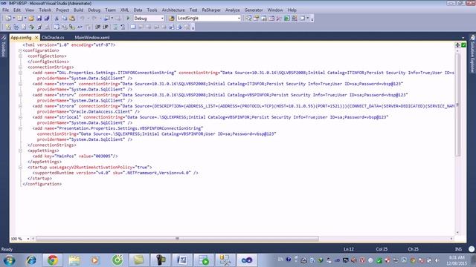Click the Open File folder icon
Screen dimensions: 476x267
(x=31, y=18)
